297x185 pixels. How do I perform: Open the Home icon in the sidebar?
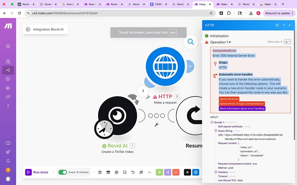(x=8, y=46)
